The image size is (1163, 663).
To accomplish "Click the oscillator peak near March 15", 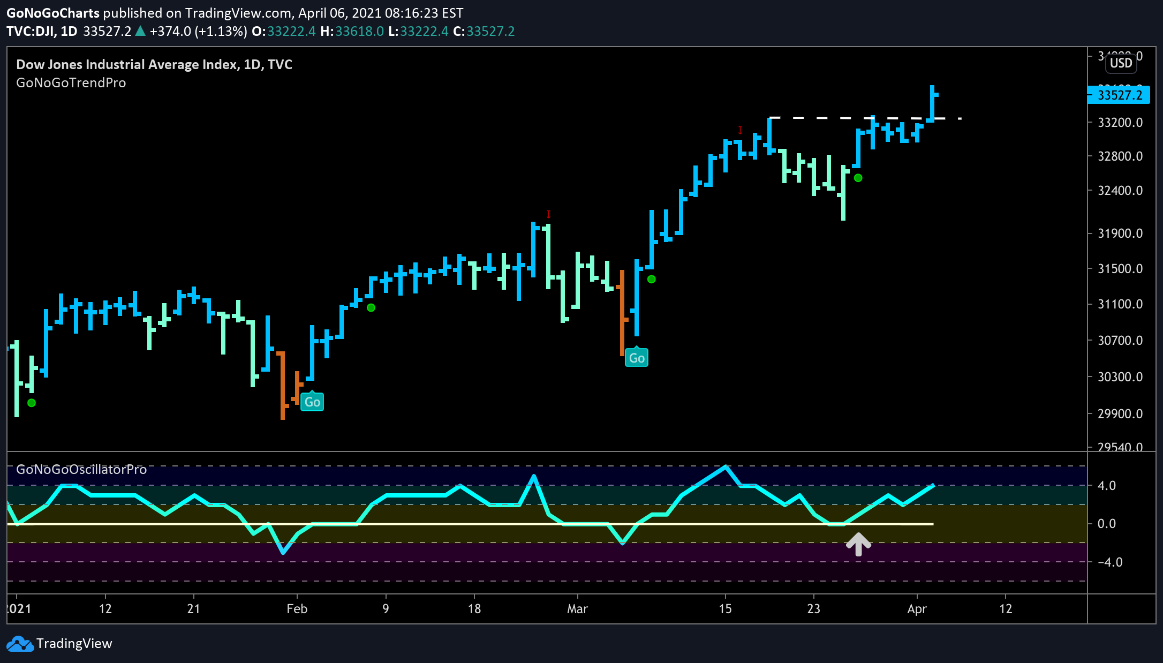I will pos(726,466).
